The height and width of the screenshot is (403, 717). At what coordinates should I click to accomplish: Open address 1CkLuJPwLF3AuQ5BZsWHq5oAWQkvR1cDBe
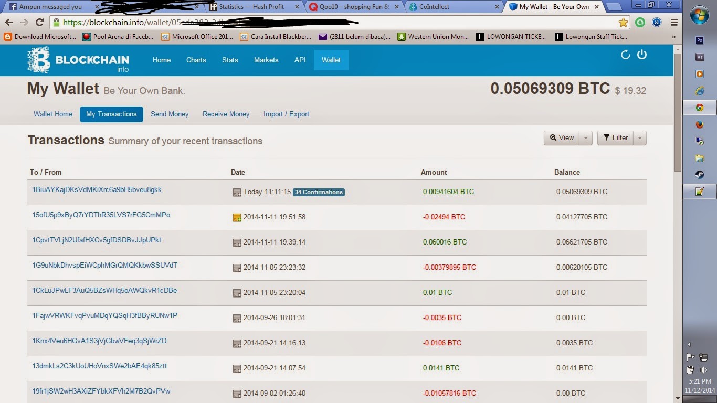point(104,291)
